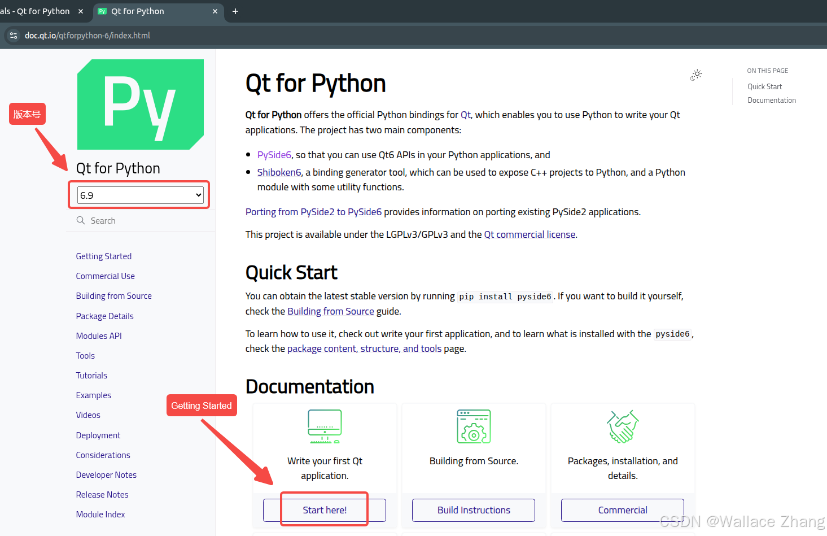Click the Commercial button

pos(623,510)
